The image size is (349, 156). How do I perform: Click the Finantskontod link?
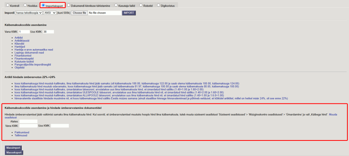click(x=23, y=55)
